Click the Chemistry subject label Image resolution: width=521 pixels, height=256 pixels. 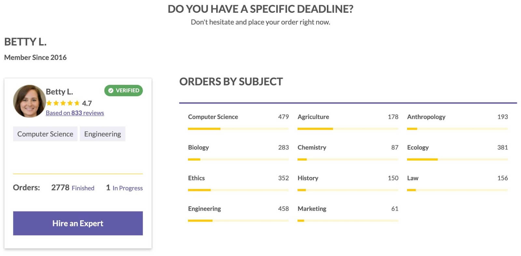[x=312, y=147]
